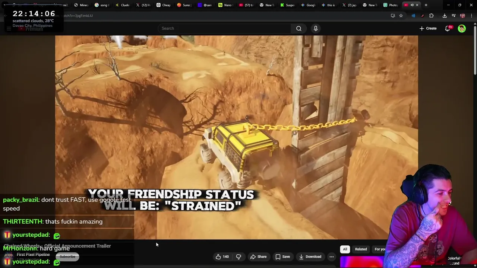Open the browser downloads icon
The height and width of the screenshot is (268, 477).
pyautogui.click(x=445, y=16)
